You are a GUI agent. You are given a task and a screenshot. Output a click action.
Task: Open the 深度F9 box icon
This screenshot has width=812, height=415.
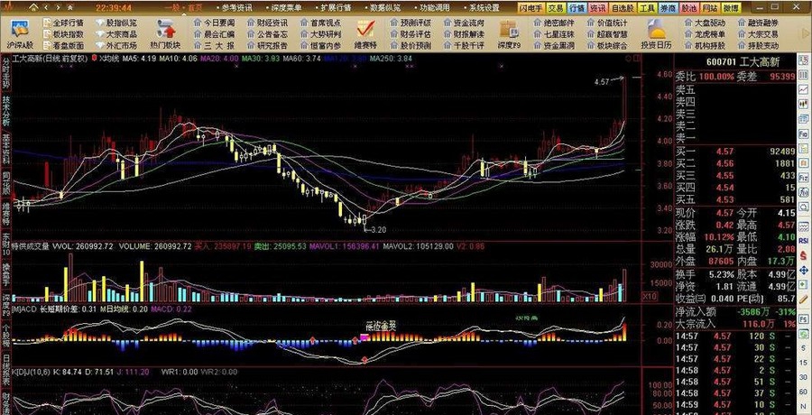click(x=508, y=33)
